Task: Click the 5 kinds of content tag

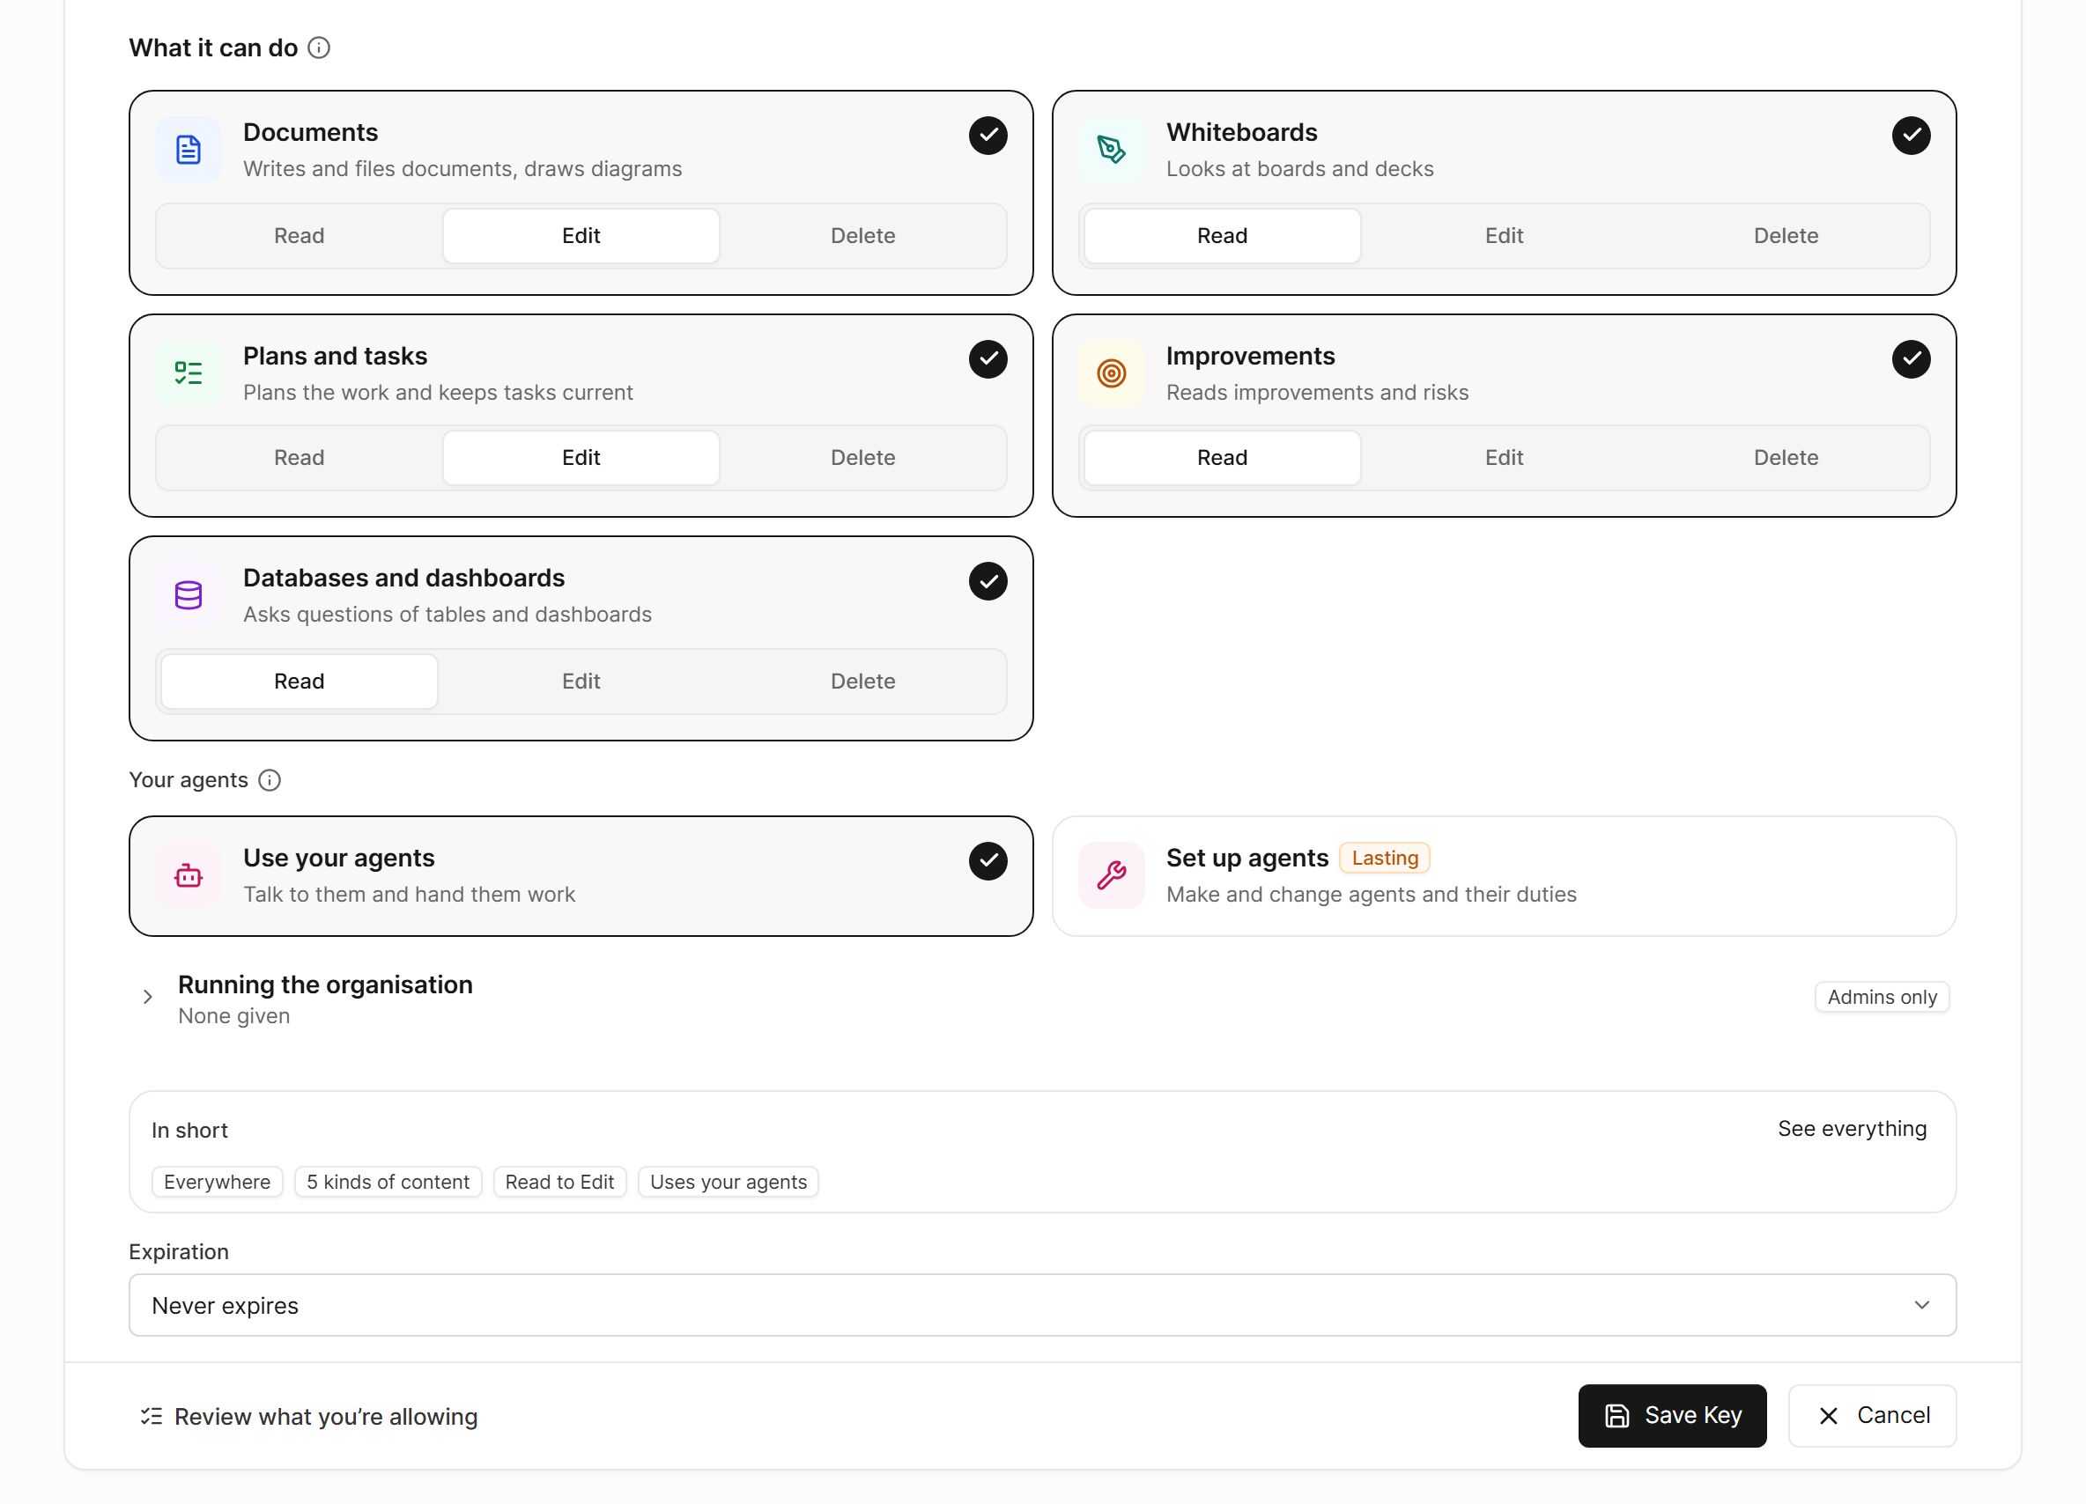Action: 388,1183
